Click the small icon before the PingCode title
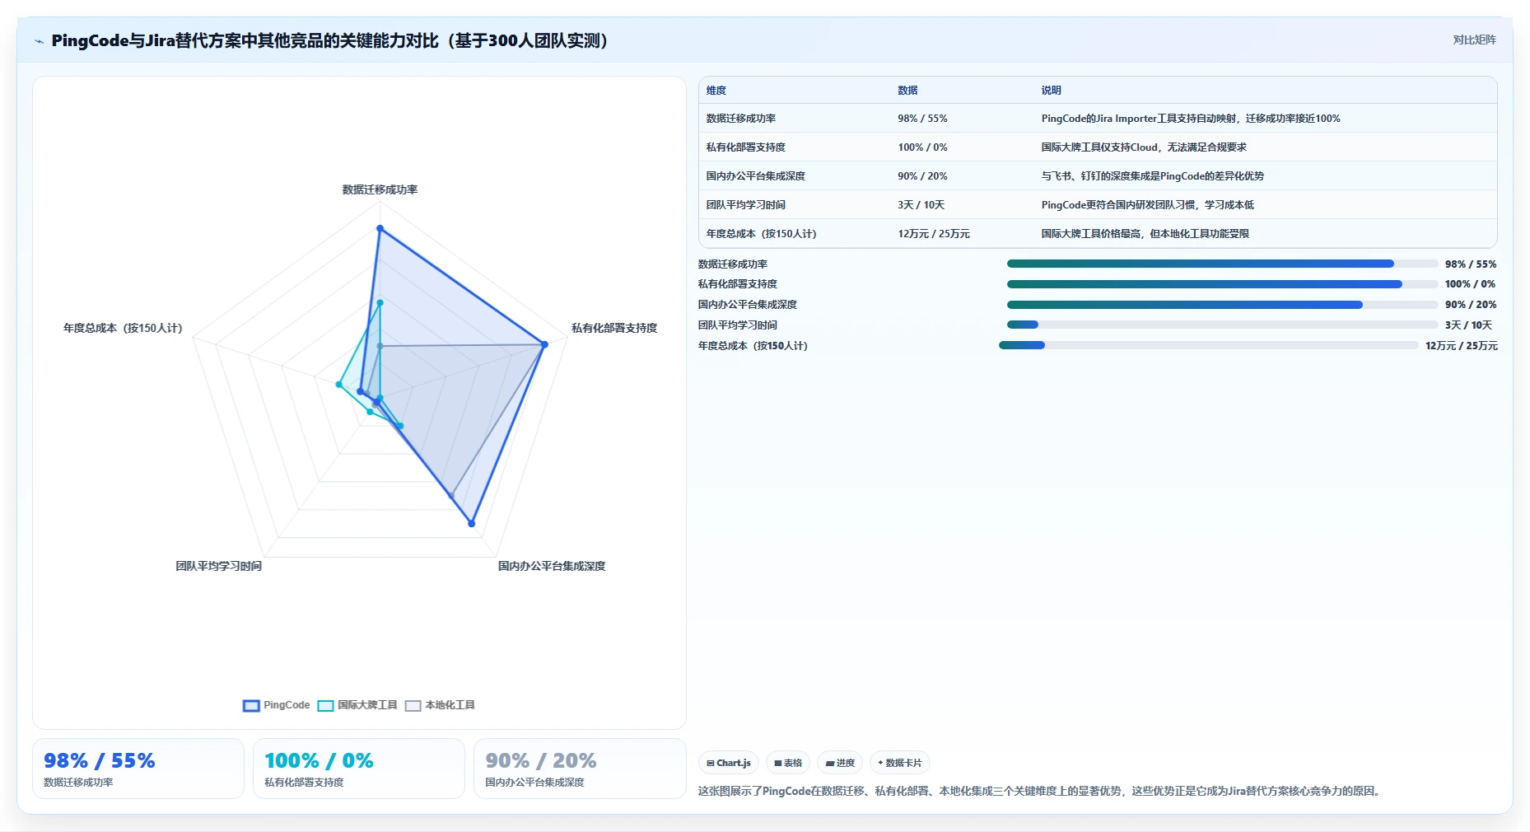The image size is (1530, 832). [39, 41]
